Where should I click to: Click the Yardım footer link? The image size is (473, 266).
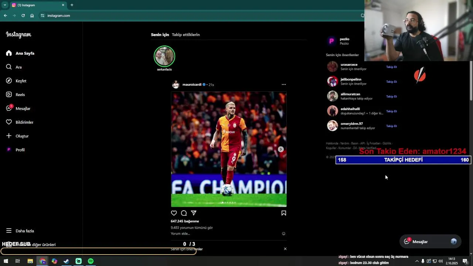[x=344, y=143]
